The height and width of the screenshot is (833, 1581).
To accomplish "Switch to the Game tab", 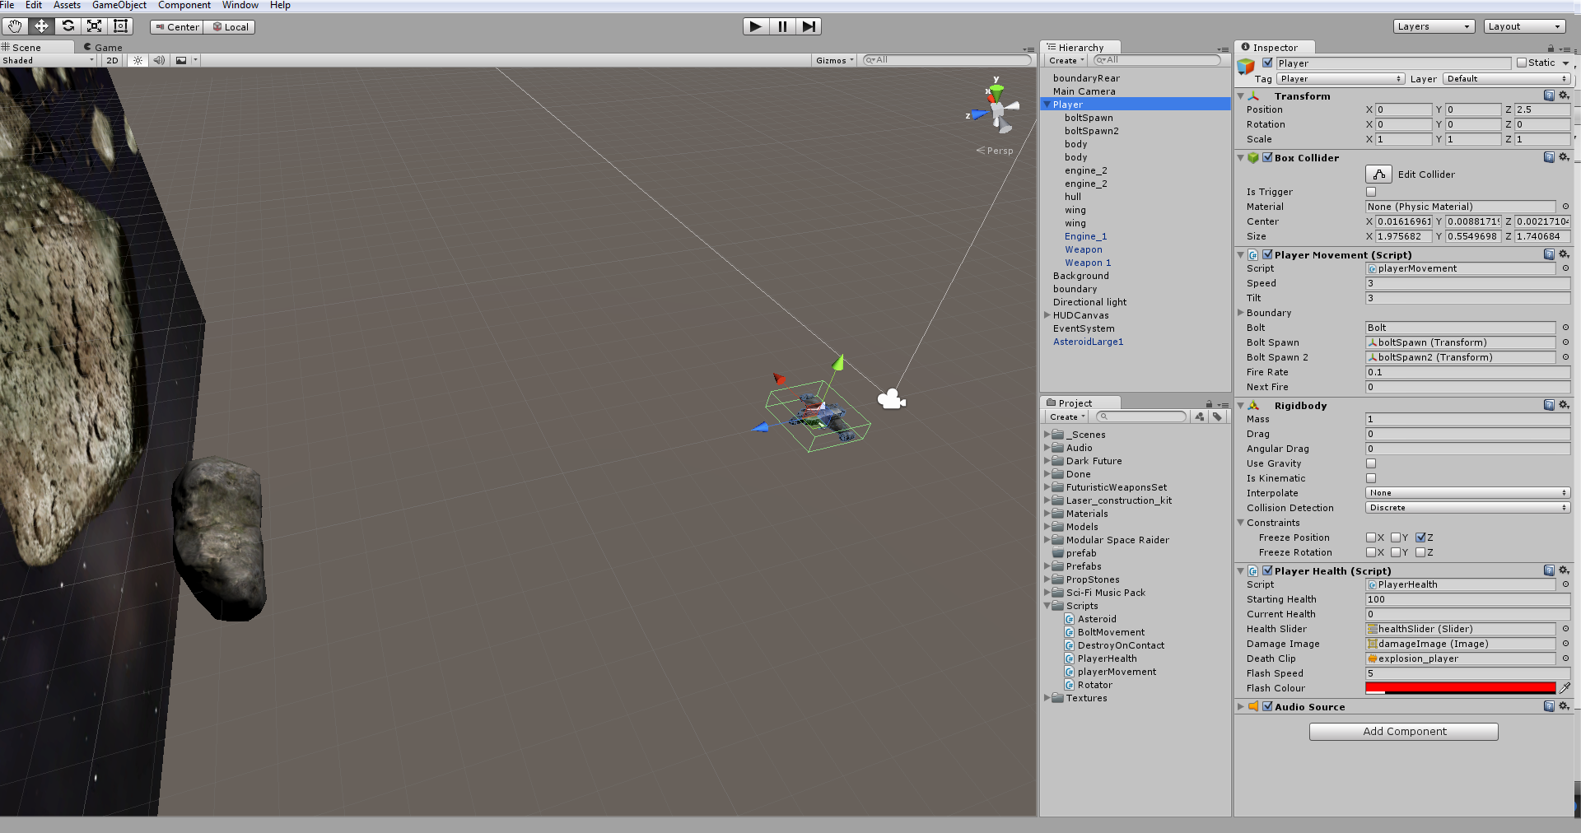I will (103, 47).
